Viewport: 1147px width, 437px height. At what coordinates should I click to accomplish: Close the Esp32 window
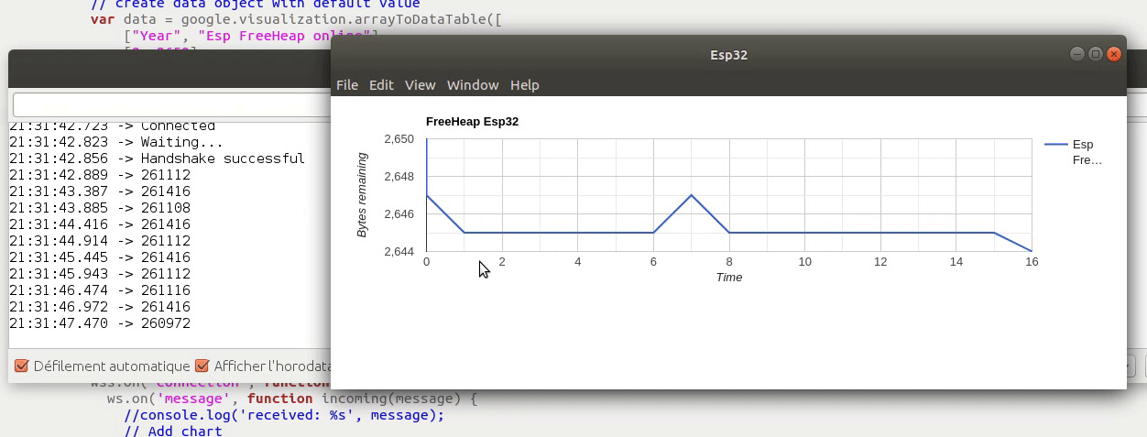click(x=1114, y=54)
